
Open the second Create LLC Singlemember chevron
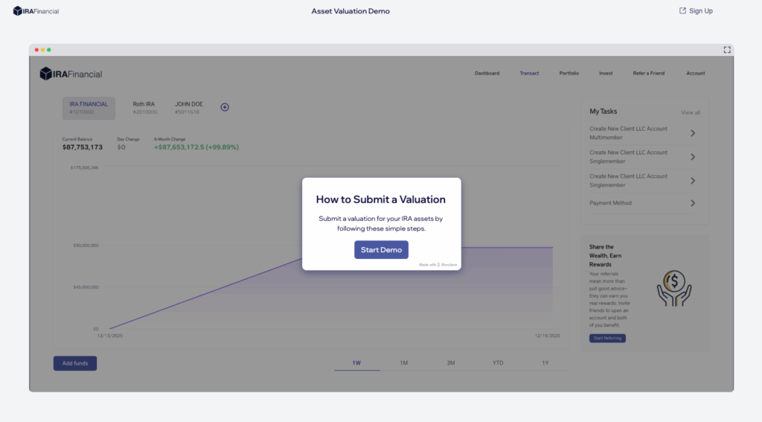click(x=693, y=181)
